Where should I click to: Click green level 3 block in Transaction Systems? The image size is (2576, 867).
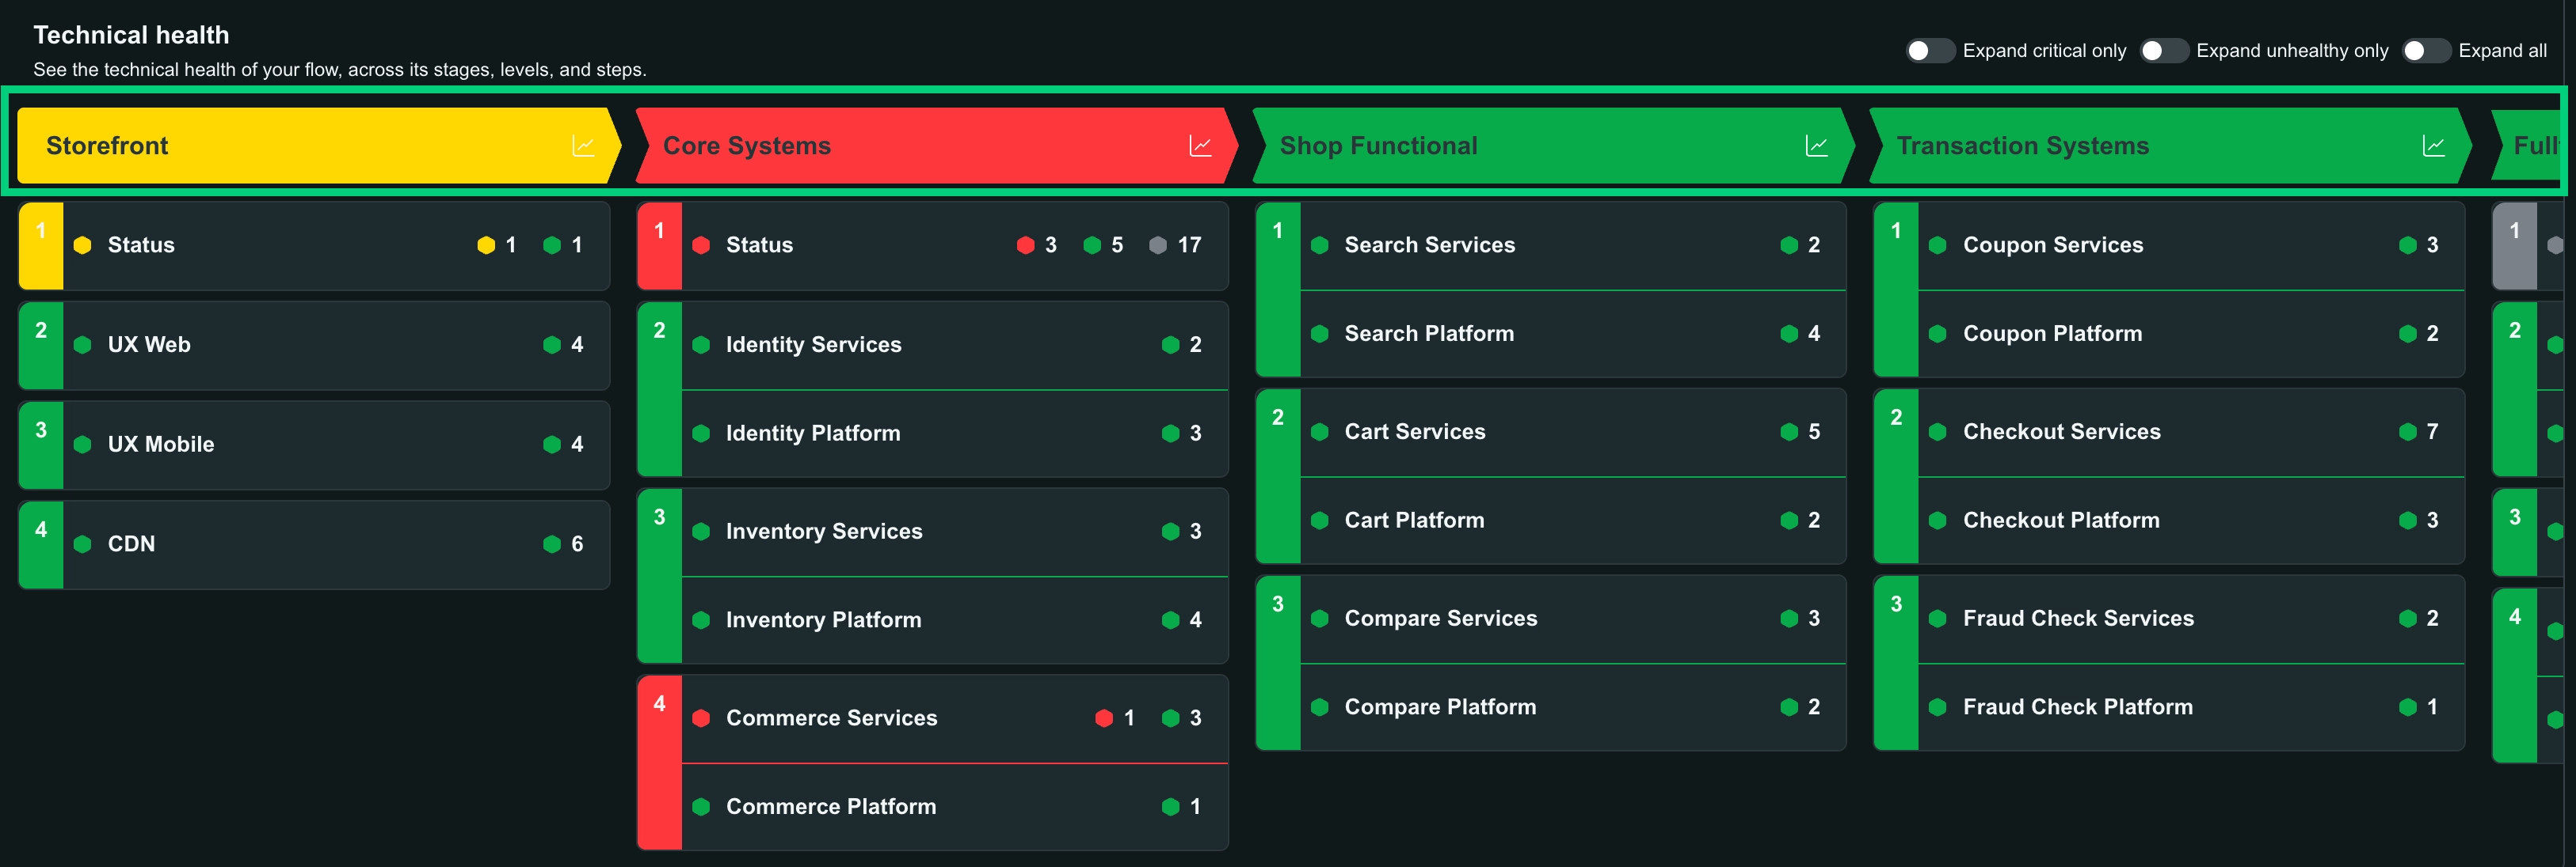tap(1897, 663)
